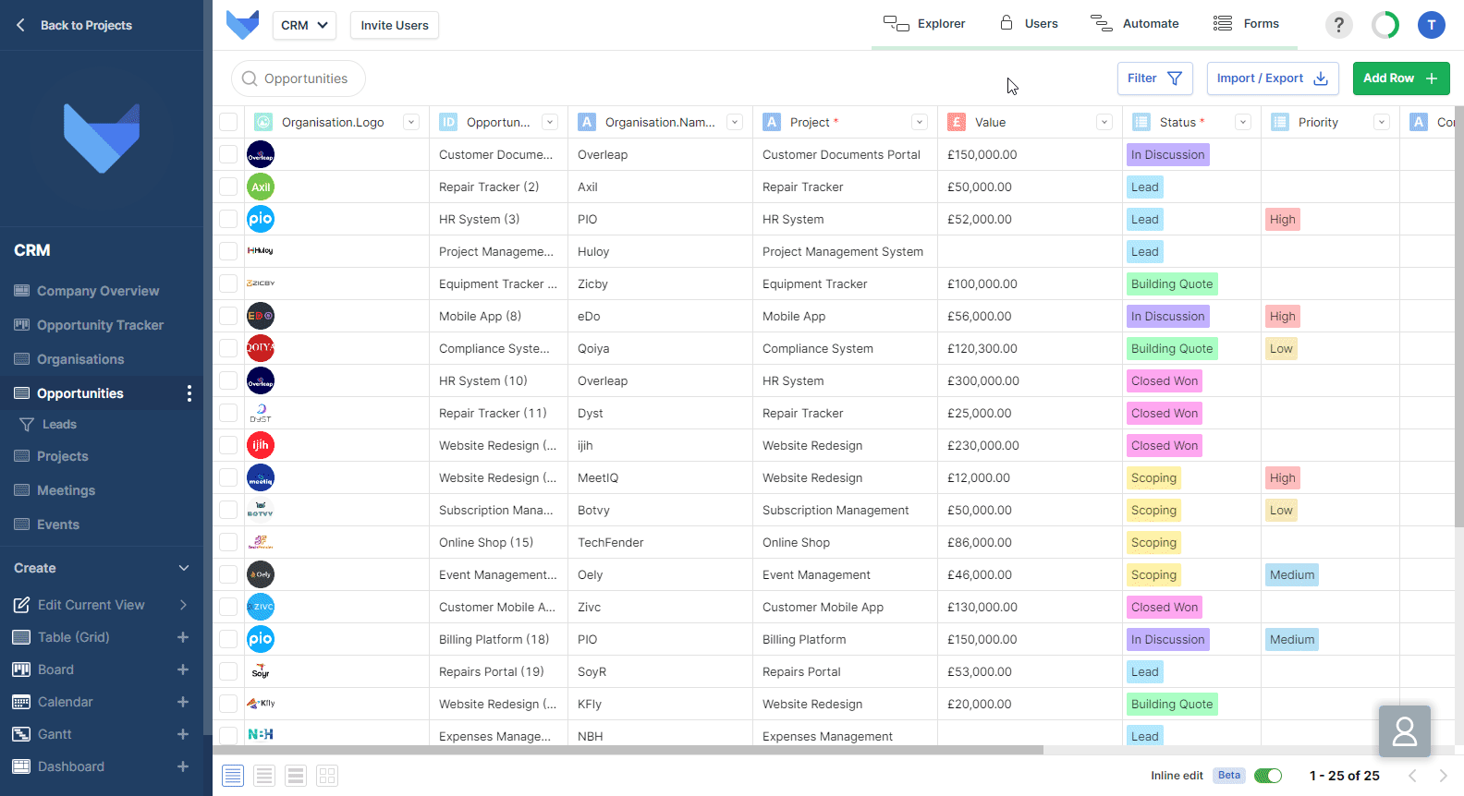Toggle the Inline edit switch
Image resolution: width=1464 pixels, height=796 pixels.
click(x=1268, y=776)
